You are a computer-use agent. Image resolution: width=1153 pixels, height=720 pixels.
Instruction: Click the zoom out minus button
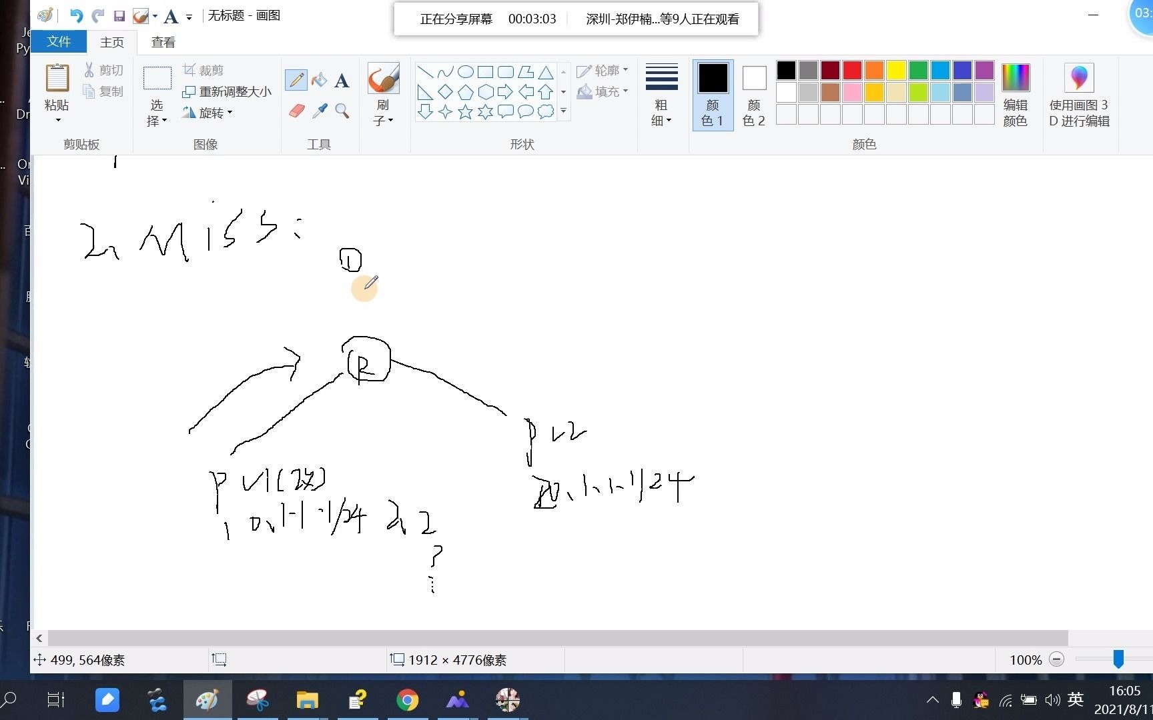point(1056,659)
